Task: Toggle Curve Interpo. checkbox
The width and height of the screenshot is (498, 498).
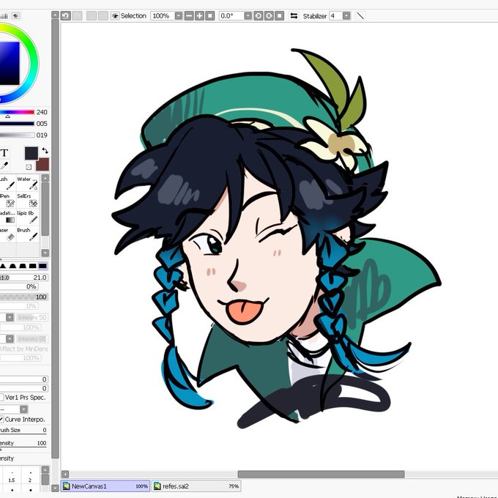Action: [x=1, y=419]
